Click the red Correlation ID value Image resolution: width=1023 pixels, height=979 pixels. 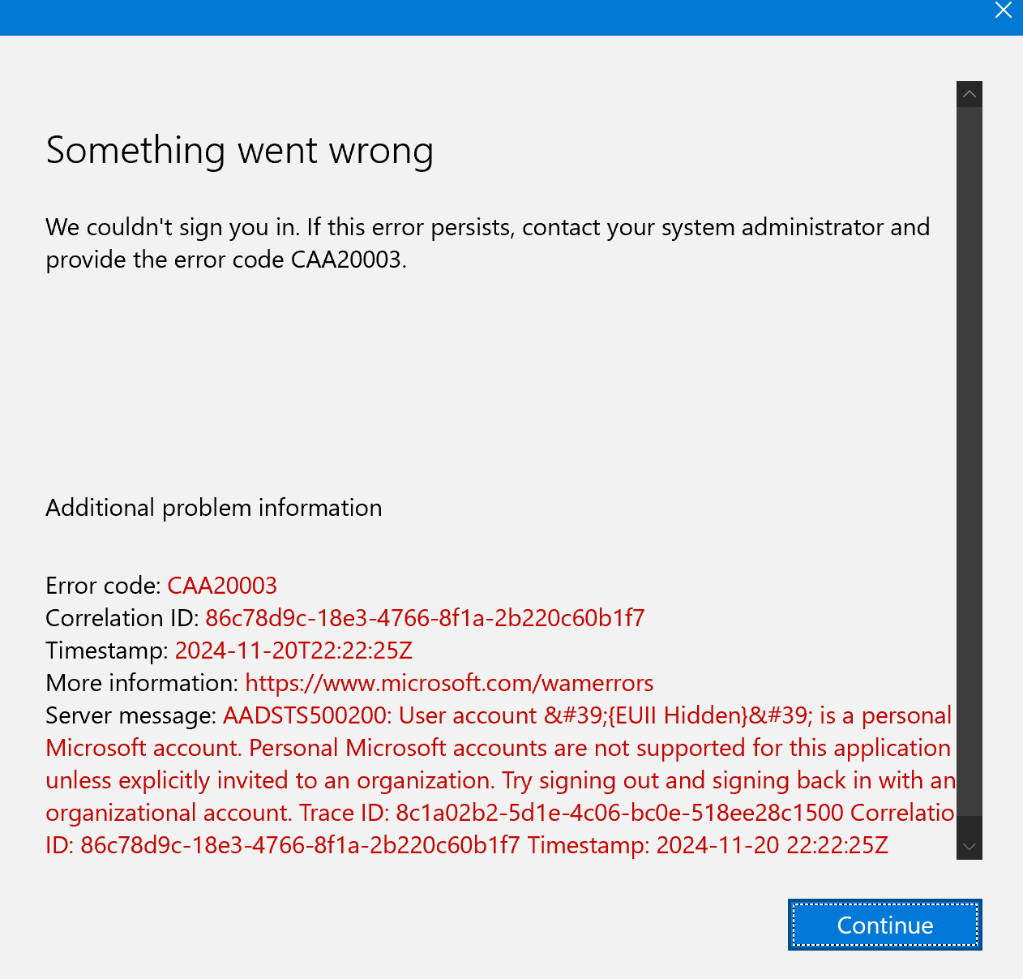425,618
